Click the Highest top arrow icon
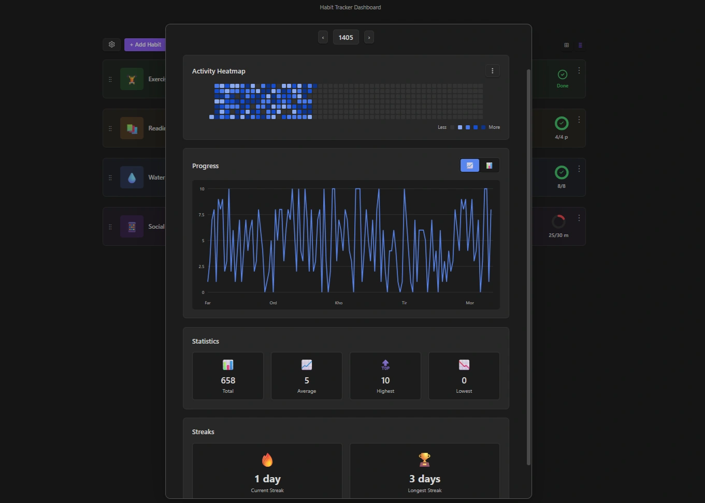The width and height of the screenshot is (705, 503). click(x=385, y=365)
